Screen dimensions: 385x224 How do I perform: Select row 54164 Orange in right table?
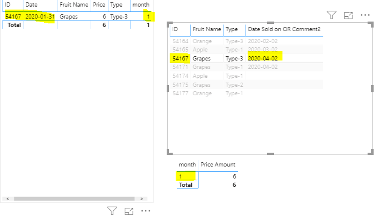[246, 41]
